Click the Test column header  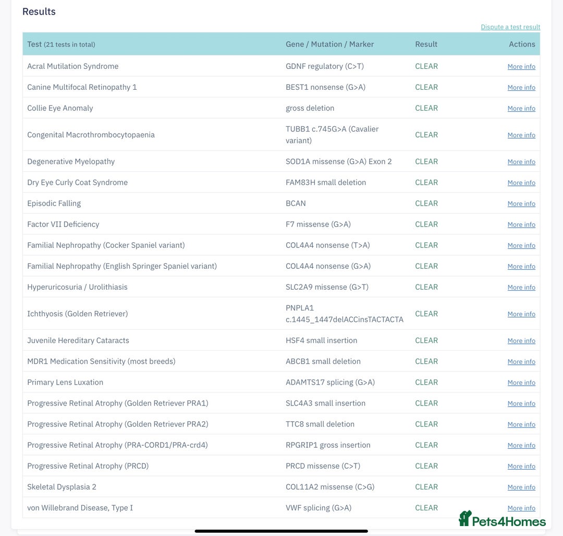pos(34,44)
